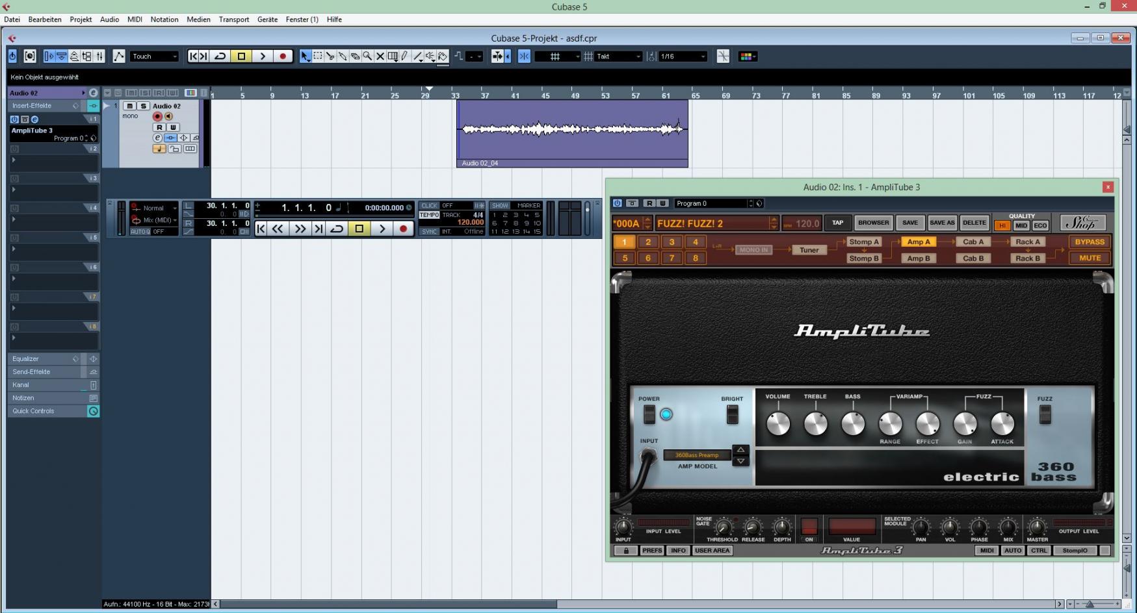Viewport: 1137px width, 613px height.
Task: Select the Draw pencil tool
Action: [x=404, y=56]
